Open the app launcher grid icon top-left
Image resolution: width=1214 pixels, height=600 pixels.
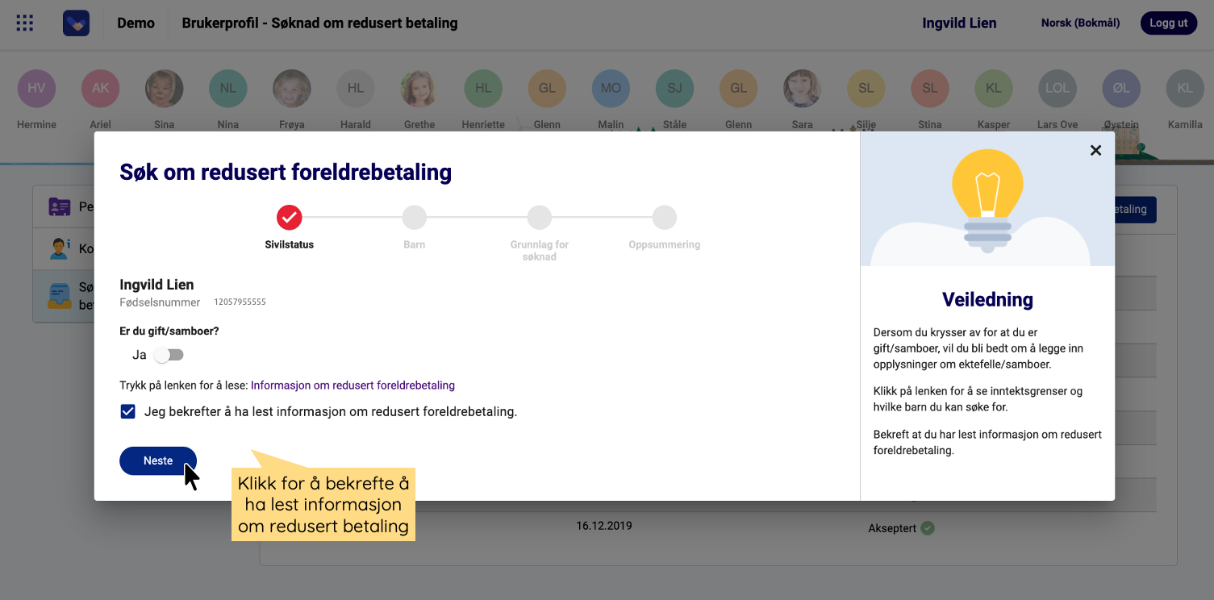coord(24,23)
